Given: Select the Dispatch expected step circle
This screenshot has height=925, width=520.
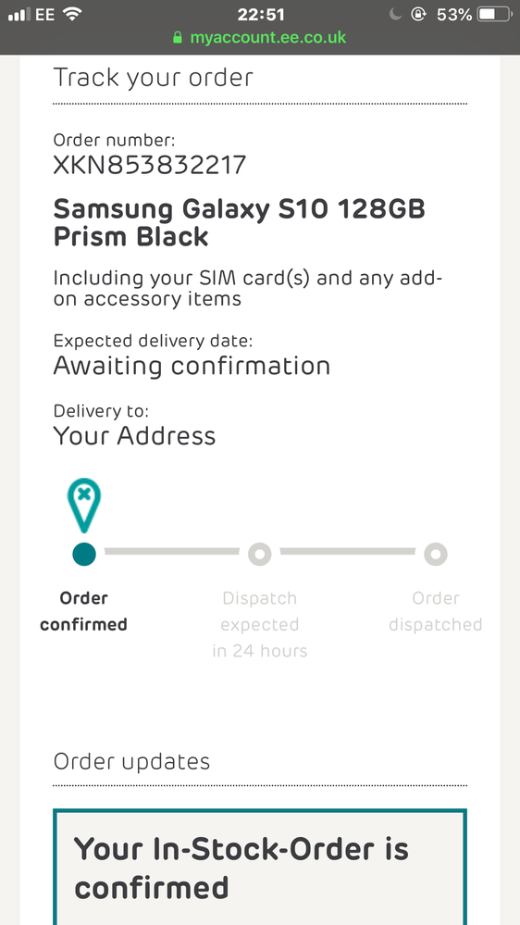Looking at the screenshot, I should tap(259, 554).
